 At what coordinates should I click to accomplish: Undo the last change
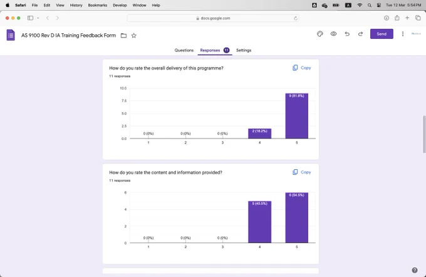click(x=347, y=34)
